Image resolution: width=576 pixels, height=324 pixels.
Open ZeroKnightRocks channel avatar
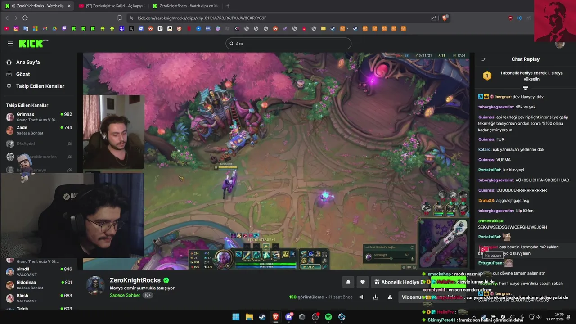point(95,285)
